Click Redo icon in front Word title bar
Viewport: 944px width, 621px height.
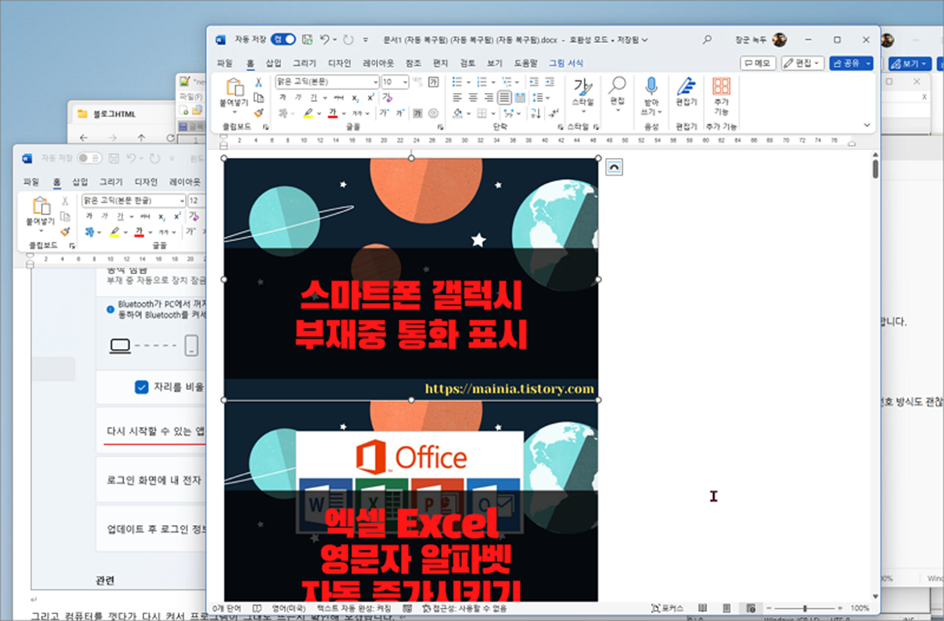pyautogui.click(x=348, y=39)
